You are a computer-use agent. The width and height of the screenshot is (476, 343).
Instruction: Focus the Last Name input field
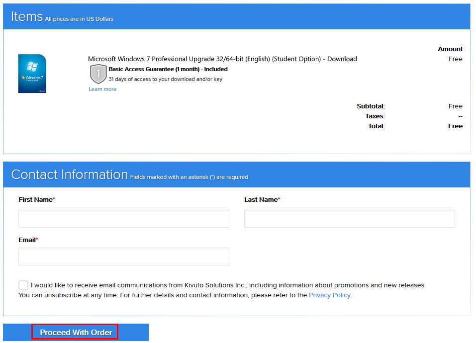tap(349, 219)
